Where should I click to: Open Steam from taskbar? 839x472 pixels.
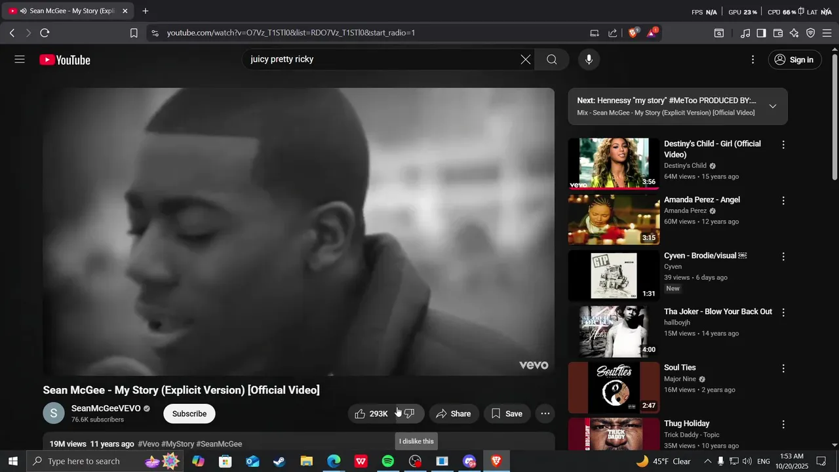[x=279, y=462]
